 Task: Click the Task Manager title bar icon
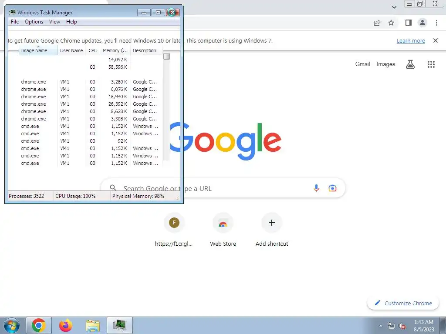(12, 13)
